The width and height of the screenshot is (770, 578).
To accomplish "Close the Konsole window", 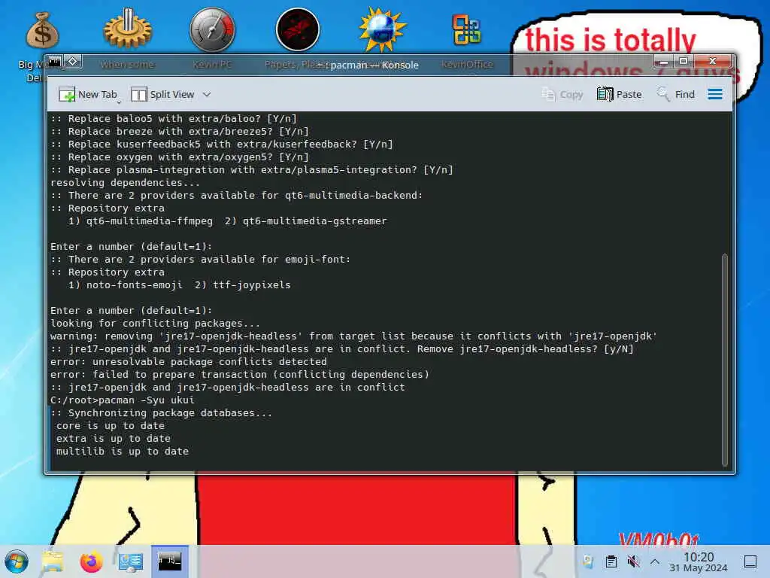I will coord(713,62).
